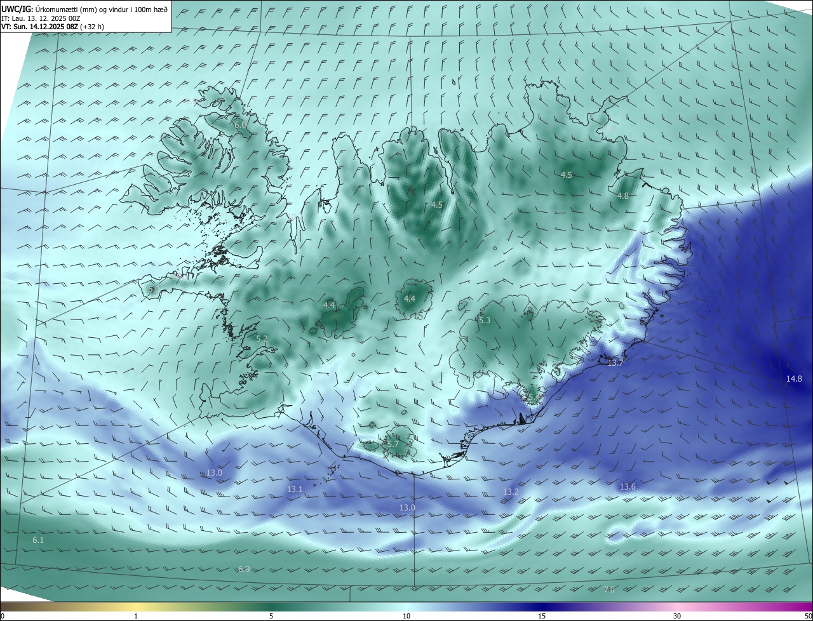Click the valid time 'VT: Sun. 14.12.2025 08Z'
Image resolution: width=813 pixels, height=621 pixels.
click(x=40, y=27)
